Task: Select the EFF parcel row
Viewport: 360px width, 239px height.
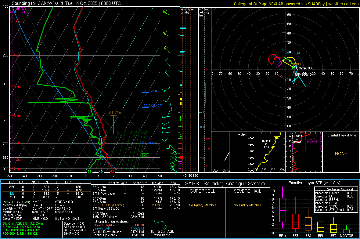Action: coord(46,190)
